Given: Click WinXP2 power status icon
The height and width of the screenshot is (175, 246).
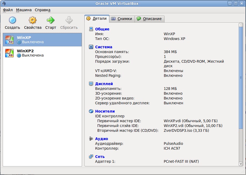Looking at the screenshot, I should point(19,55).
